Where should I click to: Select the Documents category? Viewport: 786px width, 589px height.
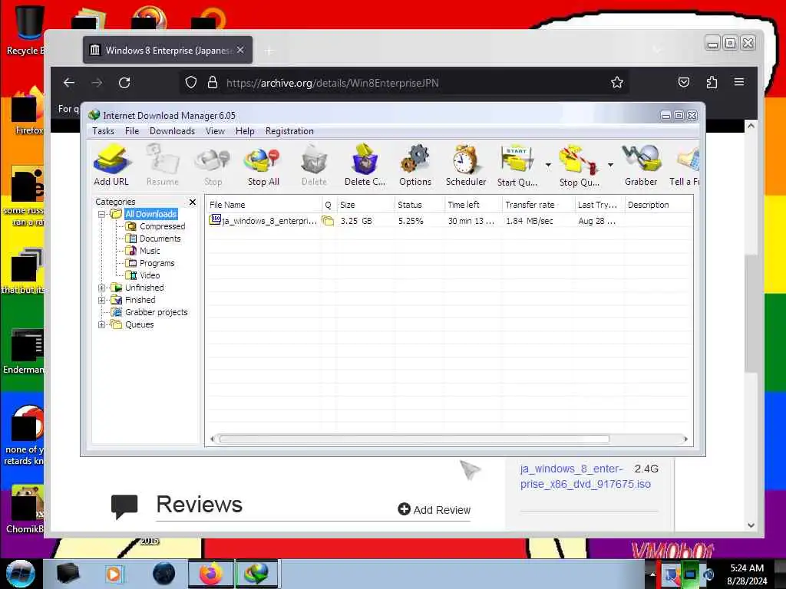(160, 239)
